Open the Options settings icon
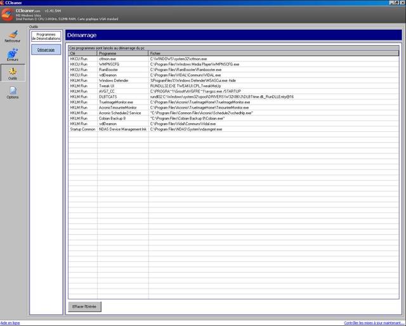 click(x=13, y=93)
